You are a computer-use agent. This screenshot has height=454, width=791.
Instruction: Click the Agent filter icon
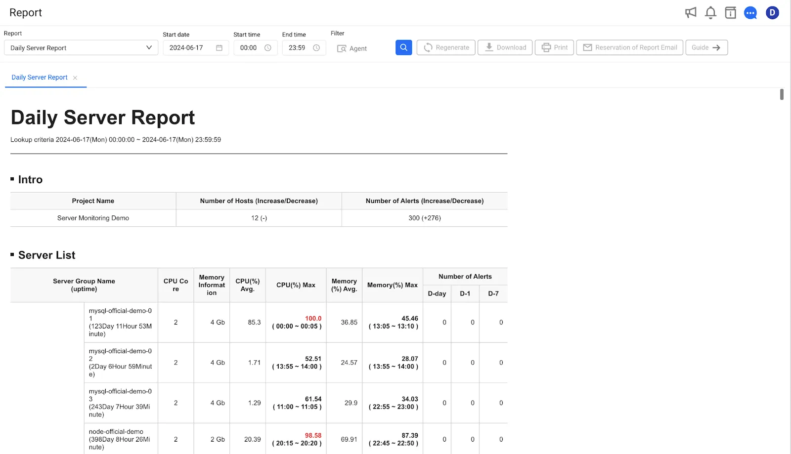342,48
